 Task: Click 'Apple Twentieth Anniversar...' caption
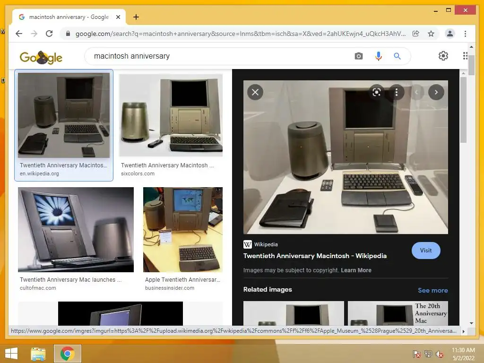click(183, 280)
